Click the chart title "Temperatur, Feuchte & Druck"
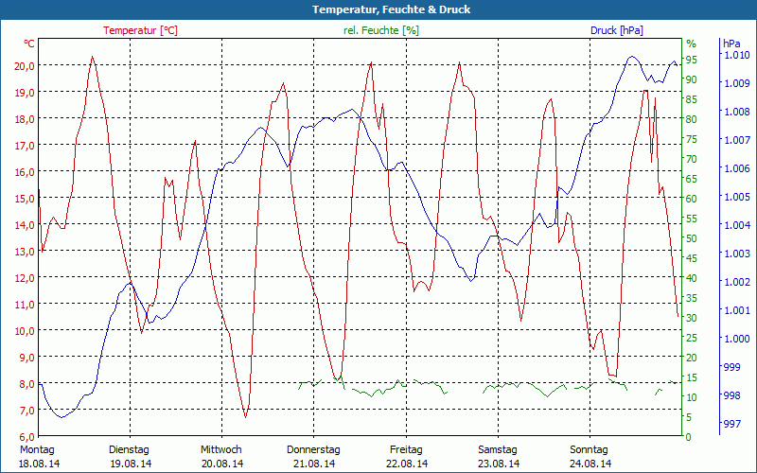 click(x=378, y=9)
